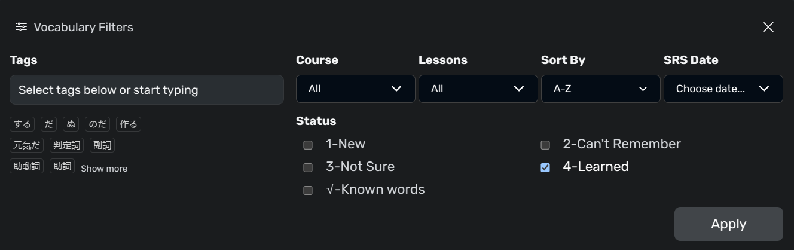The width and height of the screenshot is (794, 250).
Task: Open the Course dropdown
Action: 356,89
